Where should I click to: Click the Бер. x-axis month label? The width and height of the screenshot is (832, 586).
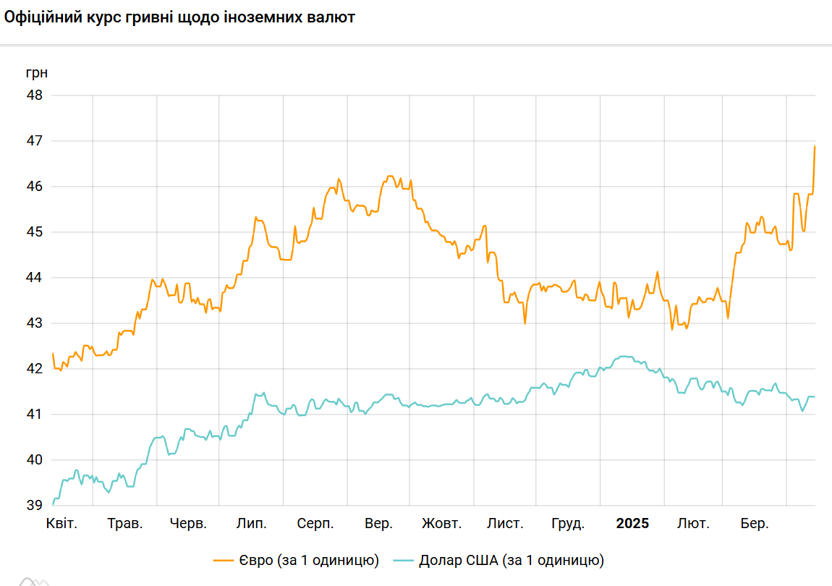(x=754, y=524)
